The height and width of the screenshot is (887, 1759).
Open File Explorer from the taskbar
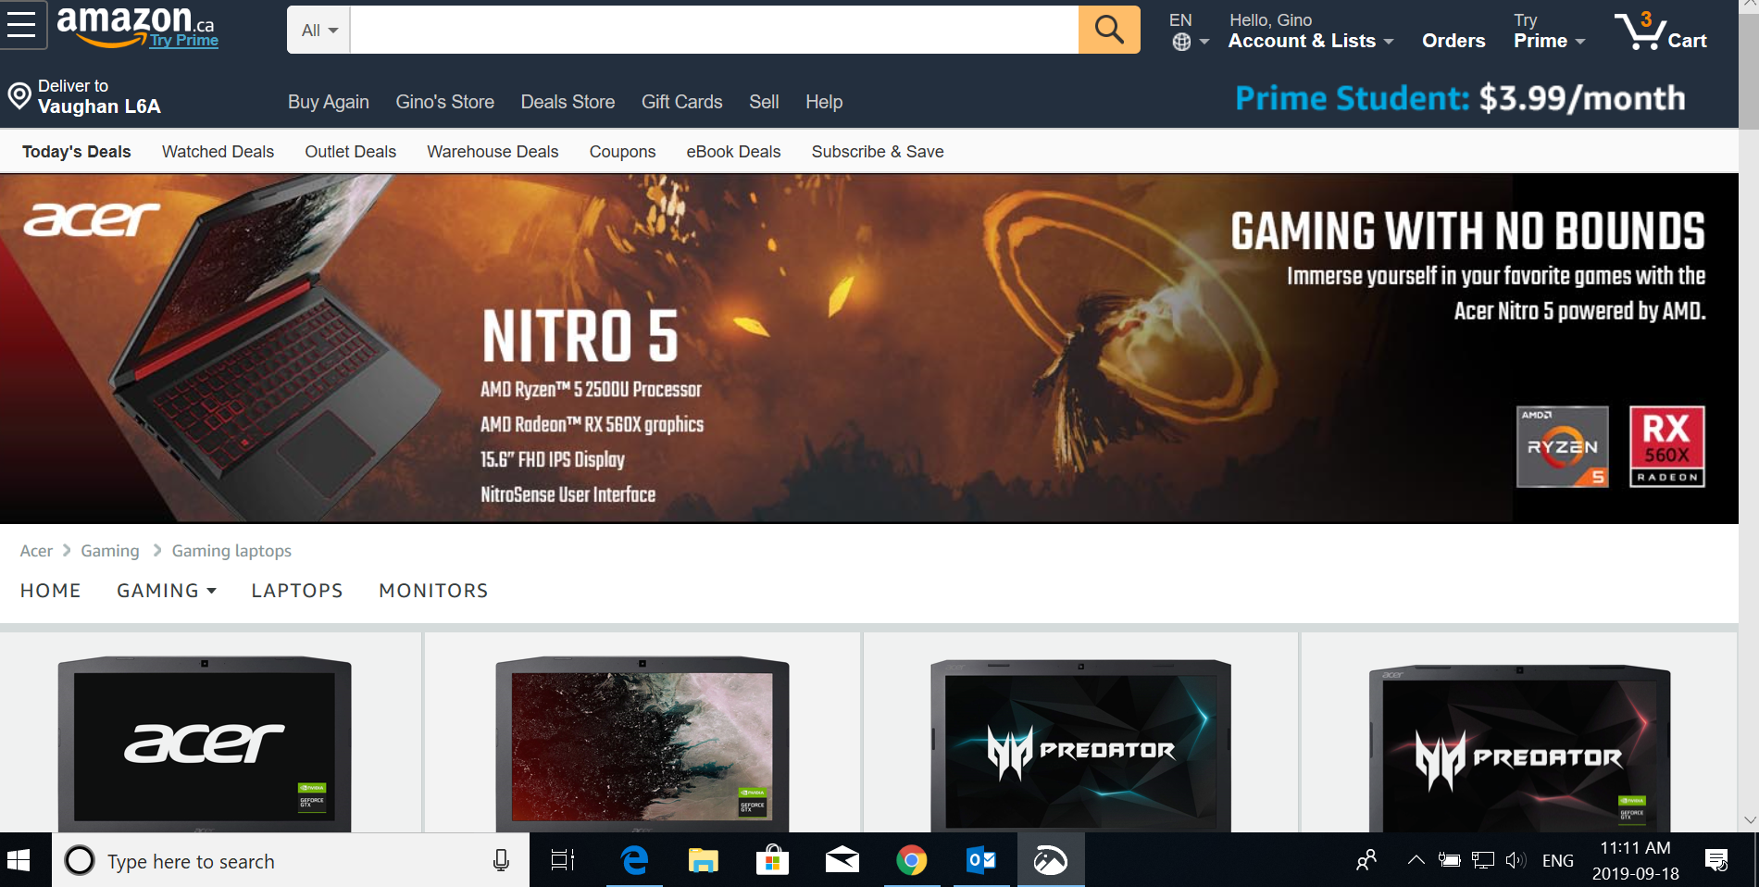(704, 861)
